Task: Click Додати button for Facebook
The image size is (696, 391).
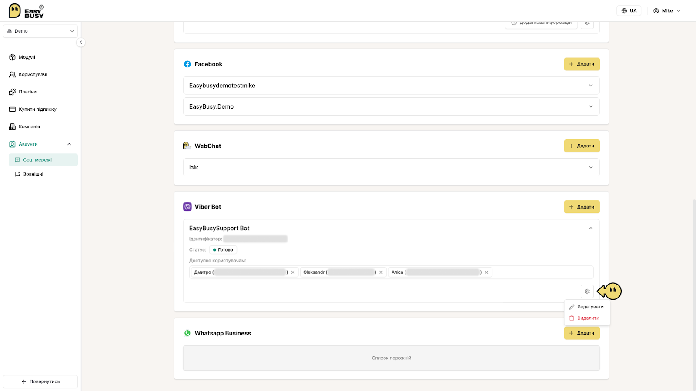Action: (582, 64)
